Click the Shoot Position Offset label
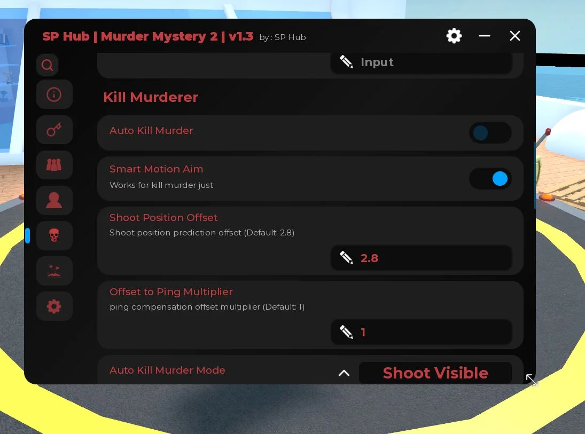 point(163,217)
